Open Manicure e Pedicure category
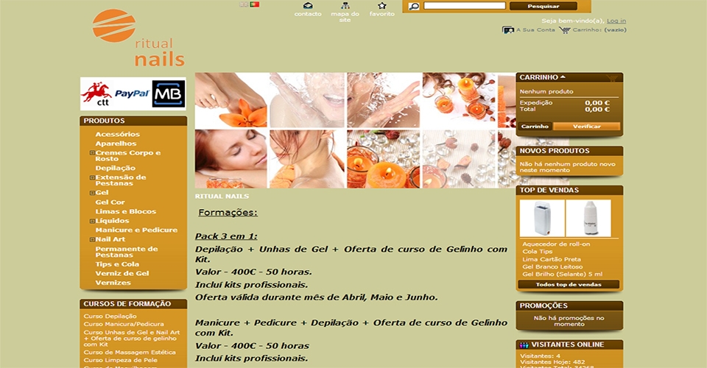 click(136, 230)
